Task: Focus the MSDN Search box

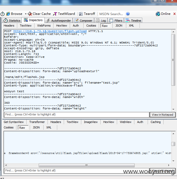Action: (111, 14)
